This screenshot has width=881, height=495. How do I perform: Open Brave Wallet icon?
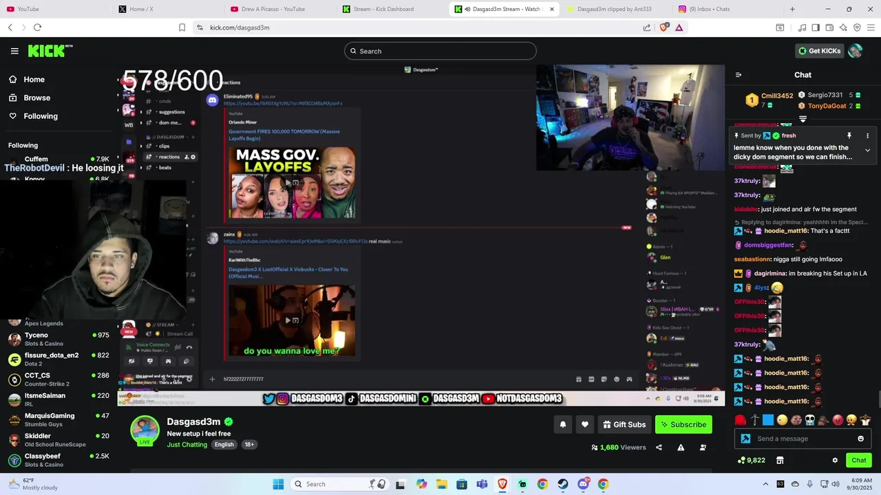(x=829, y=27)
